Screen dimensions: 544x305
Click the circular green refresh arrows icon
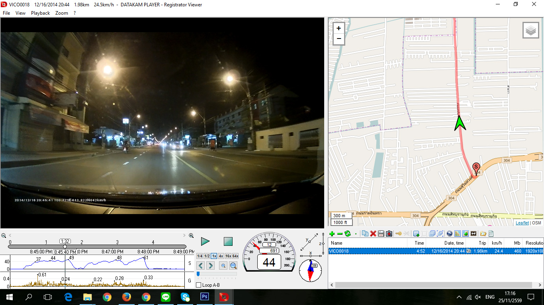point(347,234)
